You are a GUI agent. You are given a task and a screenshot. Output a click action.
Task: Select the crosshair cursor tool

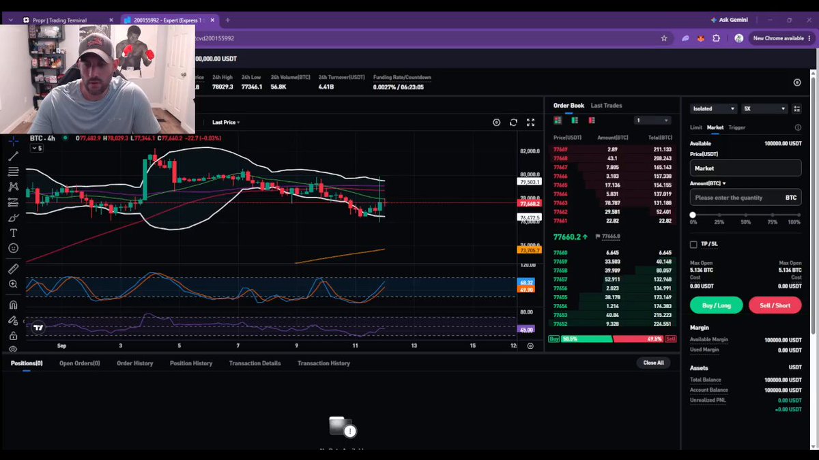[13, 141]
